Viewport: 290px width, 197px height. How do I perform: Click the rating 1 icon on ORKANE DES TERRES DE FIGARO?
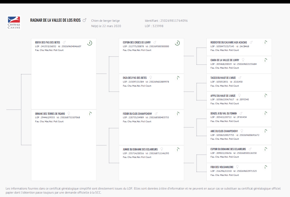[x=90, y=114]
